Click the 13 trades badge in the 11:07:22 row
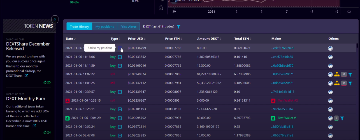The width and height of the screenshot is (360, 140). tap(344, 74)
